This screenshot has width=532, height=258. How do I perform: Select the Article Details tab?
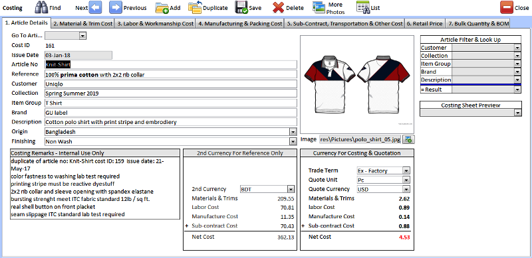[27, 23]
